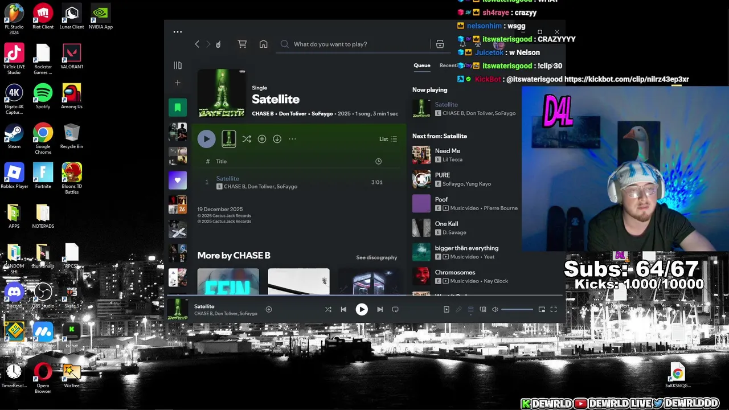Download the Satellite single
Screen dimensions: 729x410
click(277, 139)
